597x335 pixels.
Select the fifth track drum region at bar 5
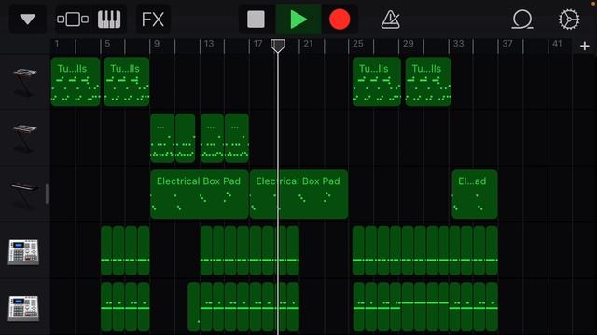point(106,307)
